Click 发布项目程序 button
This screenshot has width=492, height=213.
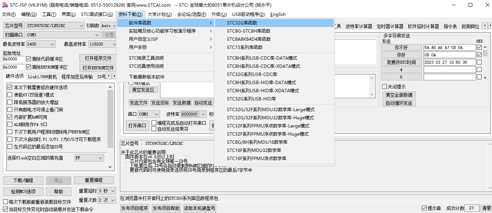coord(134,209)
